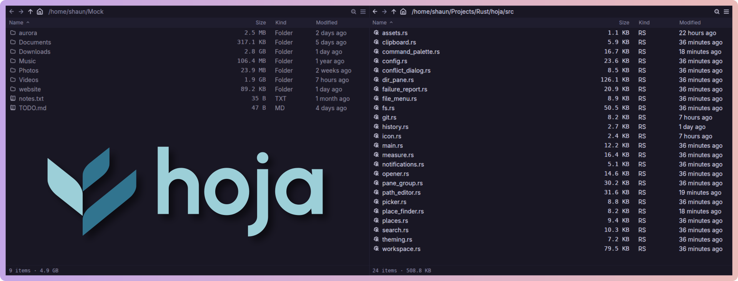Sort left pane by Modified column
The width and height of the screenshot is (738, 281).
point(327,23)
